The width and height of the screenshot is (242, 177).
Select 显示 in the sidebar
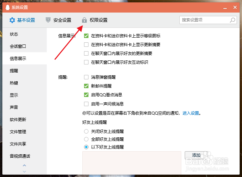pyautogui.click(x=24, y=95)
